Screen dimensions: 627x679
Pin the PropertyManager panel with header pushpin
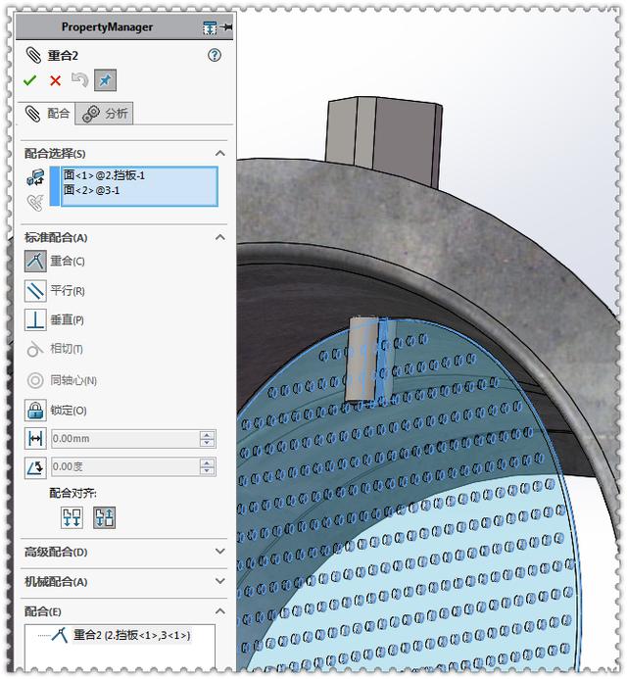[x=225, y=27]
